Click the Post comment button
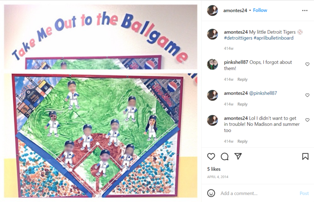Image resolution: width=314 pixels, height=202 pixels. 304,193
